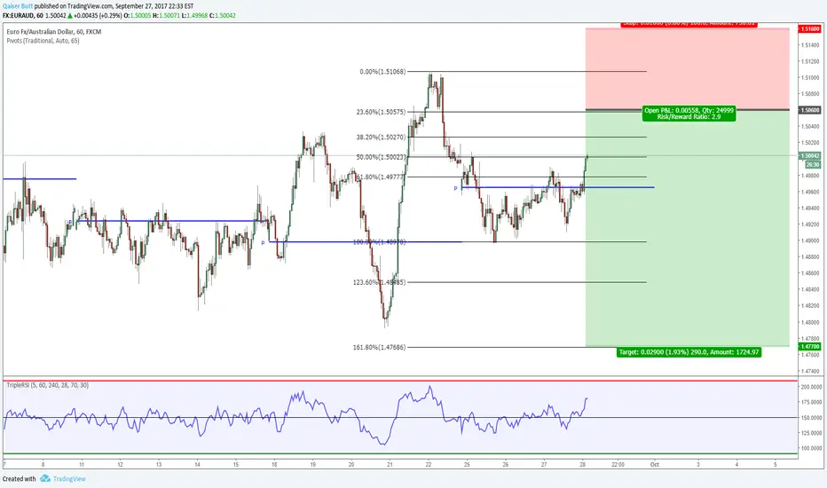827x488 pixels.
Task: Click the 26:30 bar countdown tag
Action: pyautogui.click(x=813, y=165)
